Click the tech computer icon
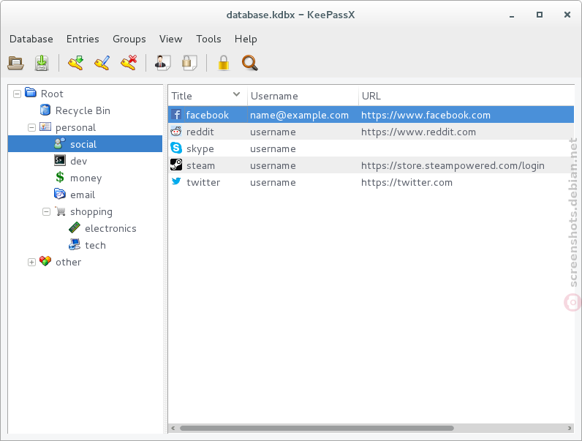582x441 pixels. (x=75, y=244)
